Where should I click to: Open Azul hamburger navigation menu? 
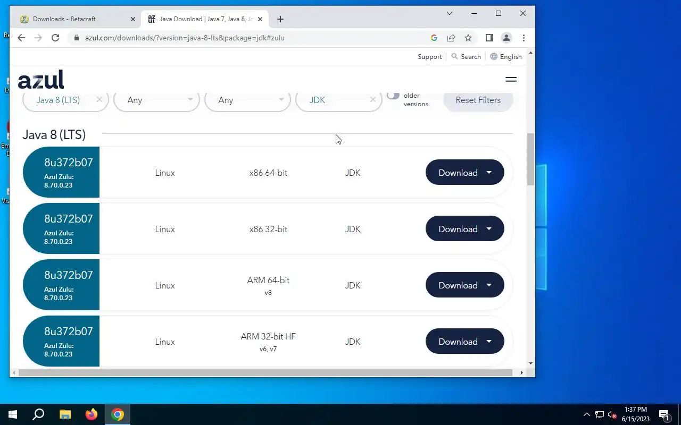[511, 79]
